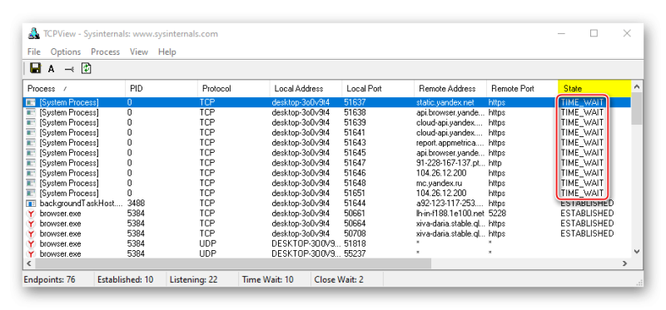Click the vertical scrollbar down arrow
This screenshot has height=310, width=666.
click(x=637, y=252)
